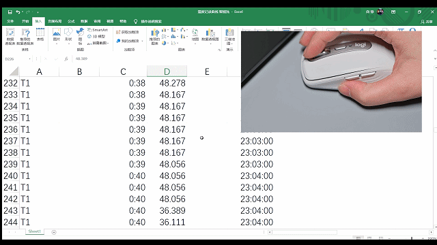The width and height of the screenshot is (437, 245).
Task: Add a new sheet with plus icon
Action: pyautogui.click(x=54, y=232)
